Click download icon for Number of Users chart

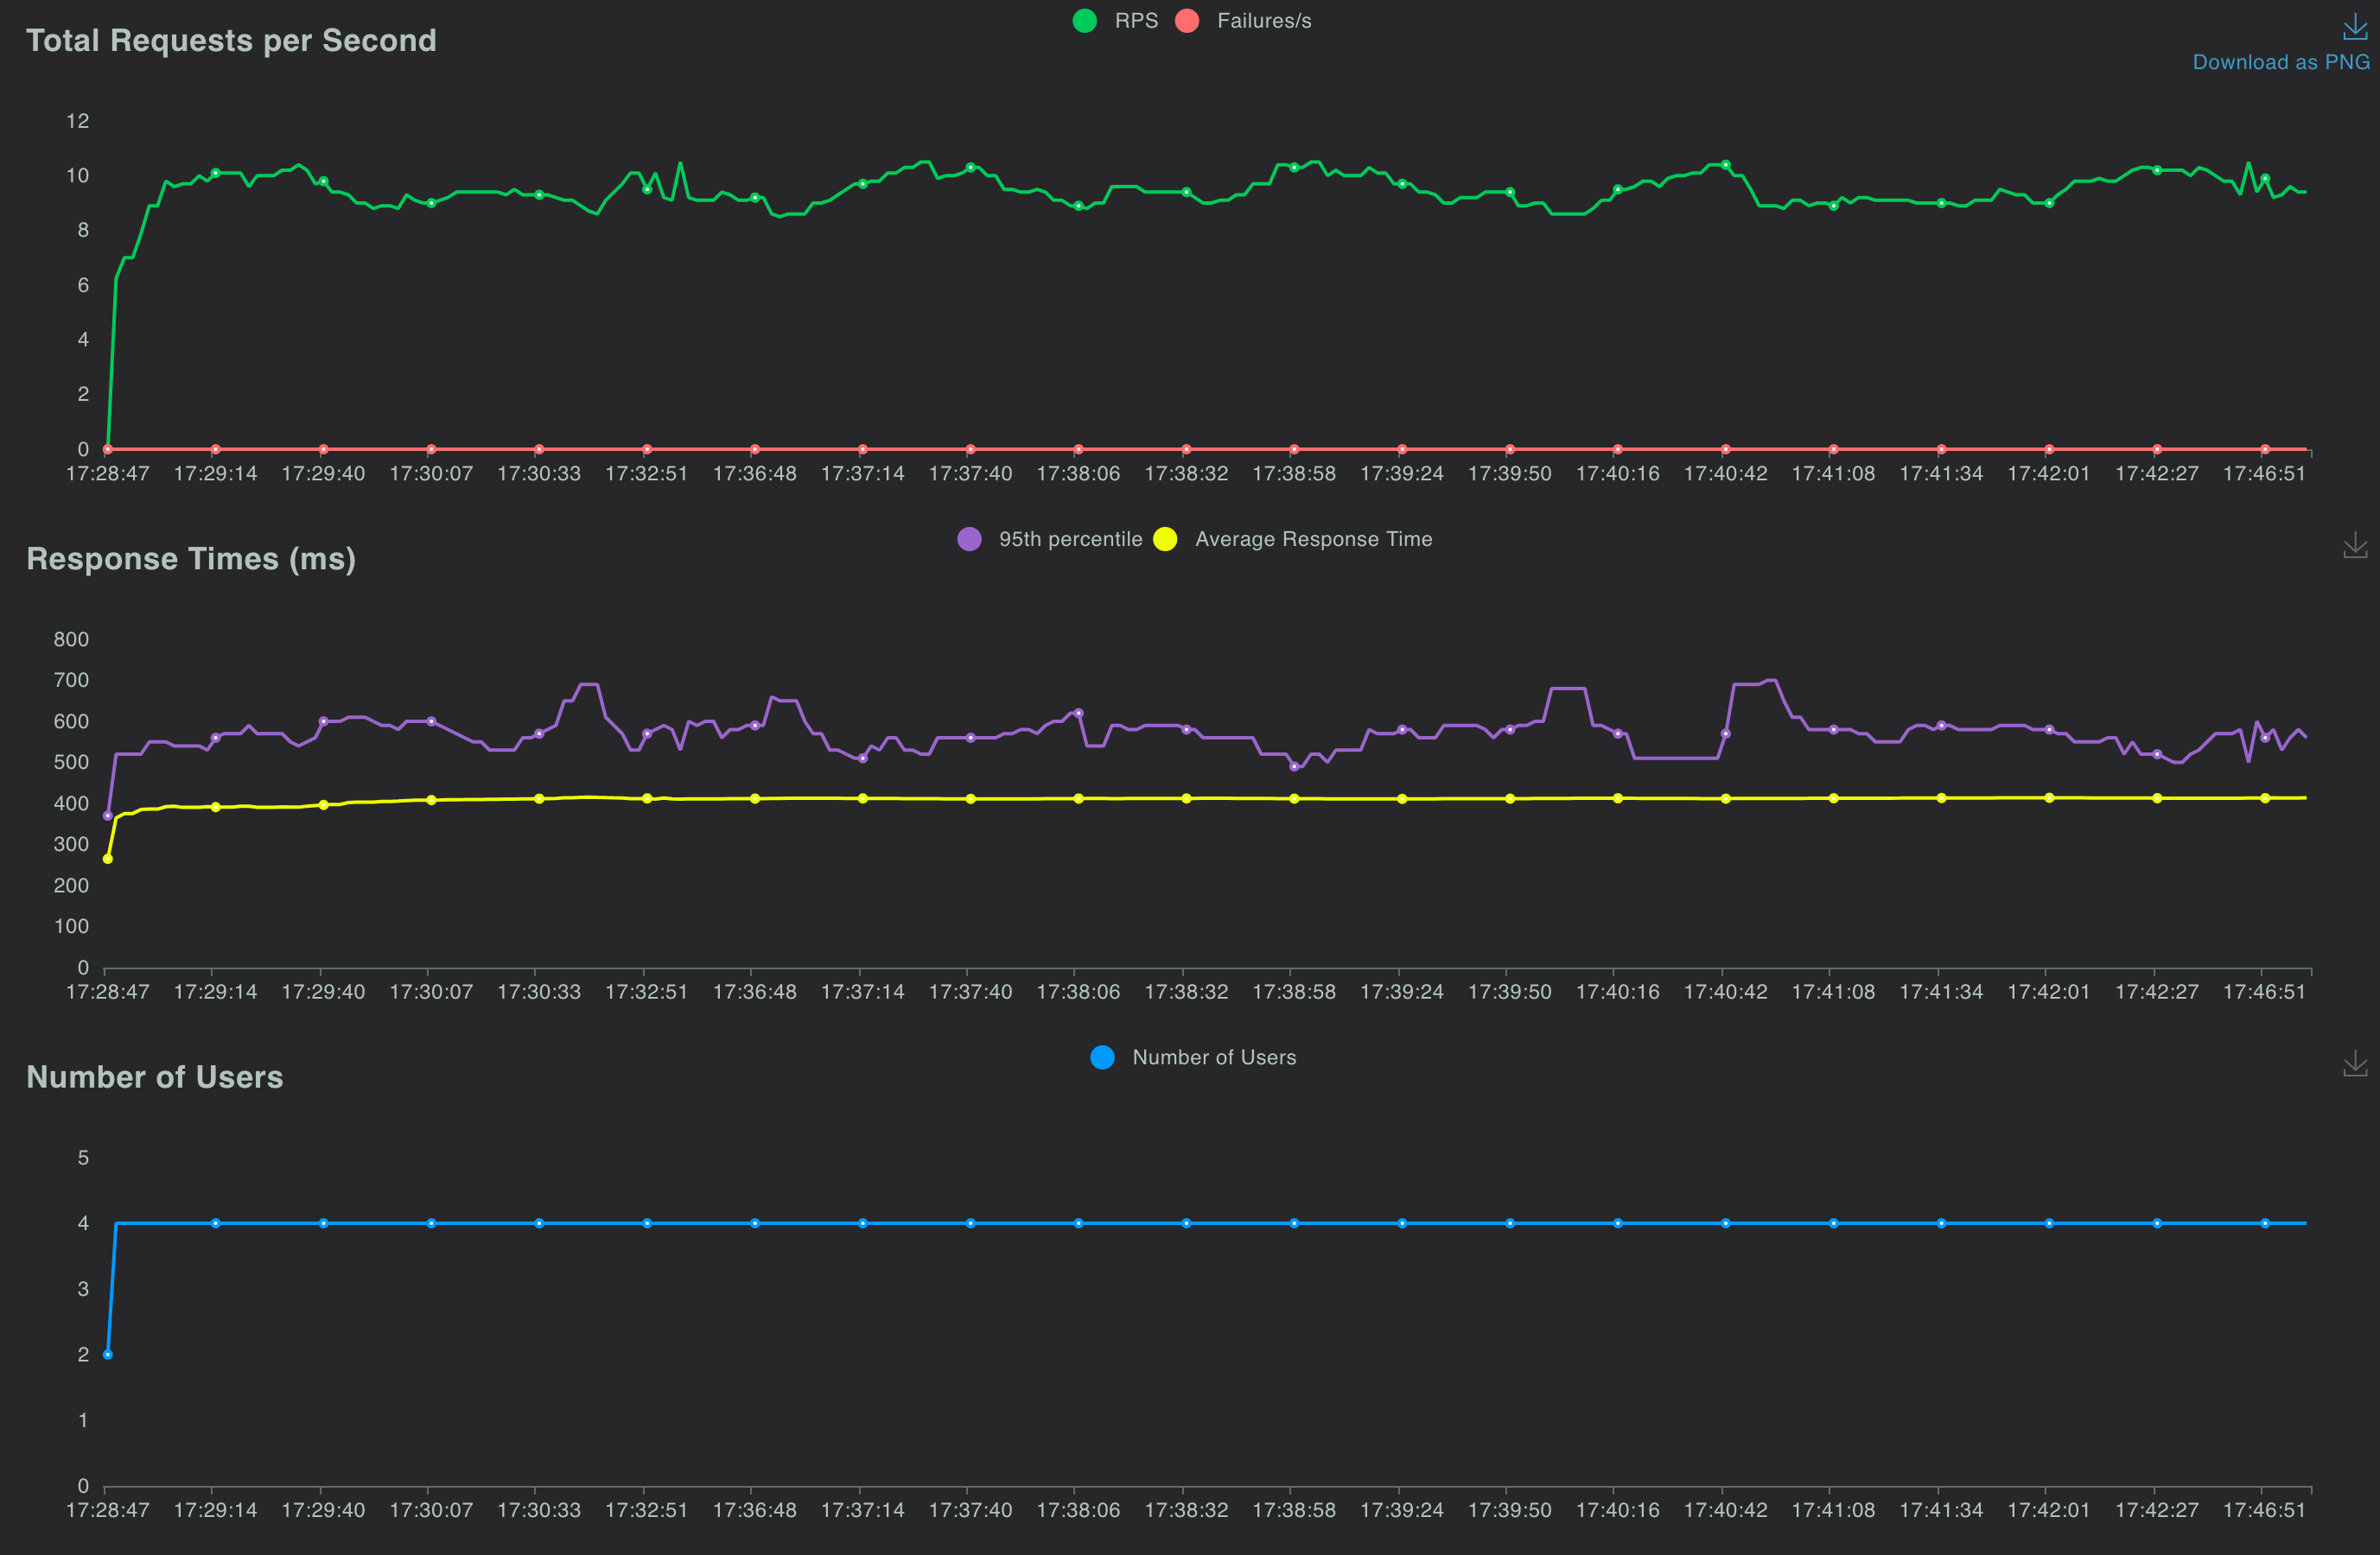coord(2354,1063)
